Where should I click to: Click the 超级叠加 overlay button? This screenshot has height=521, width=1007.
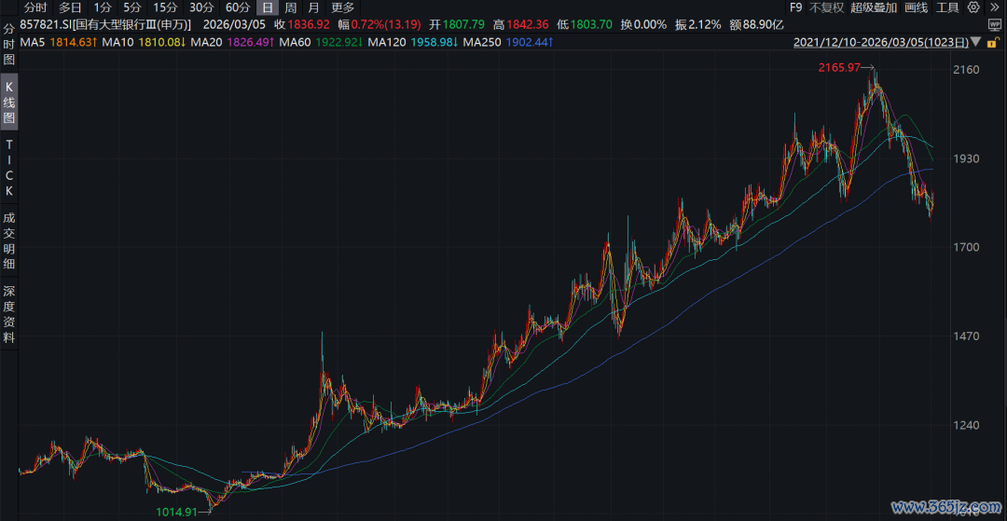point(874,7)
